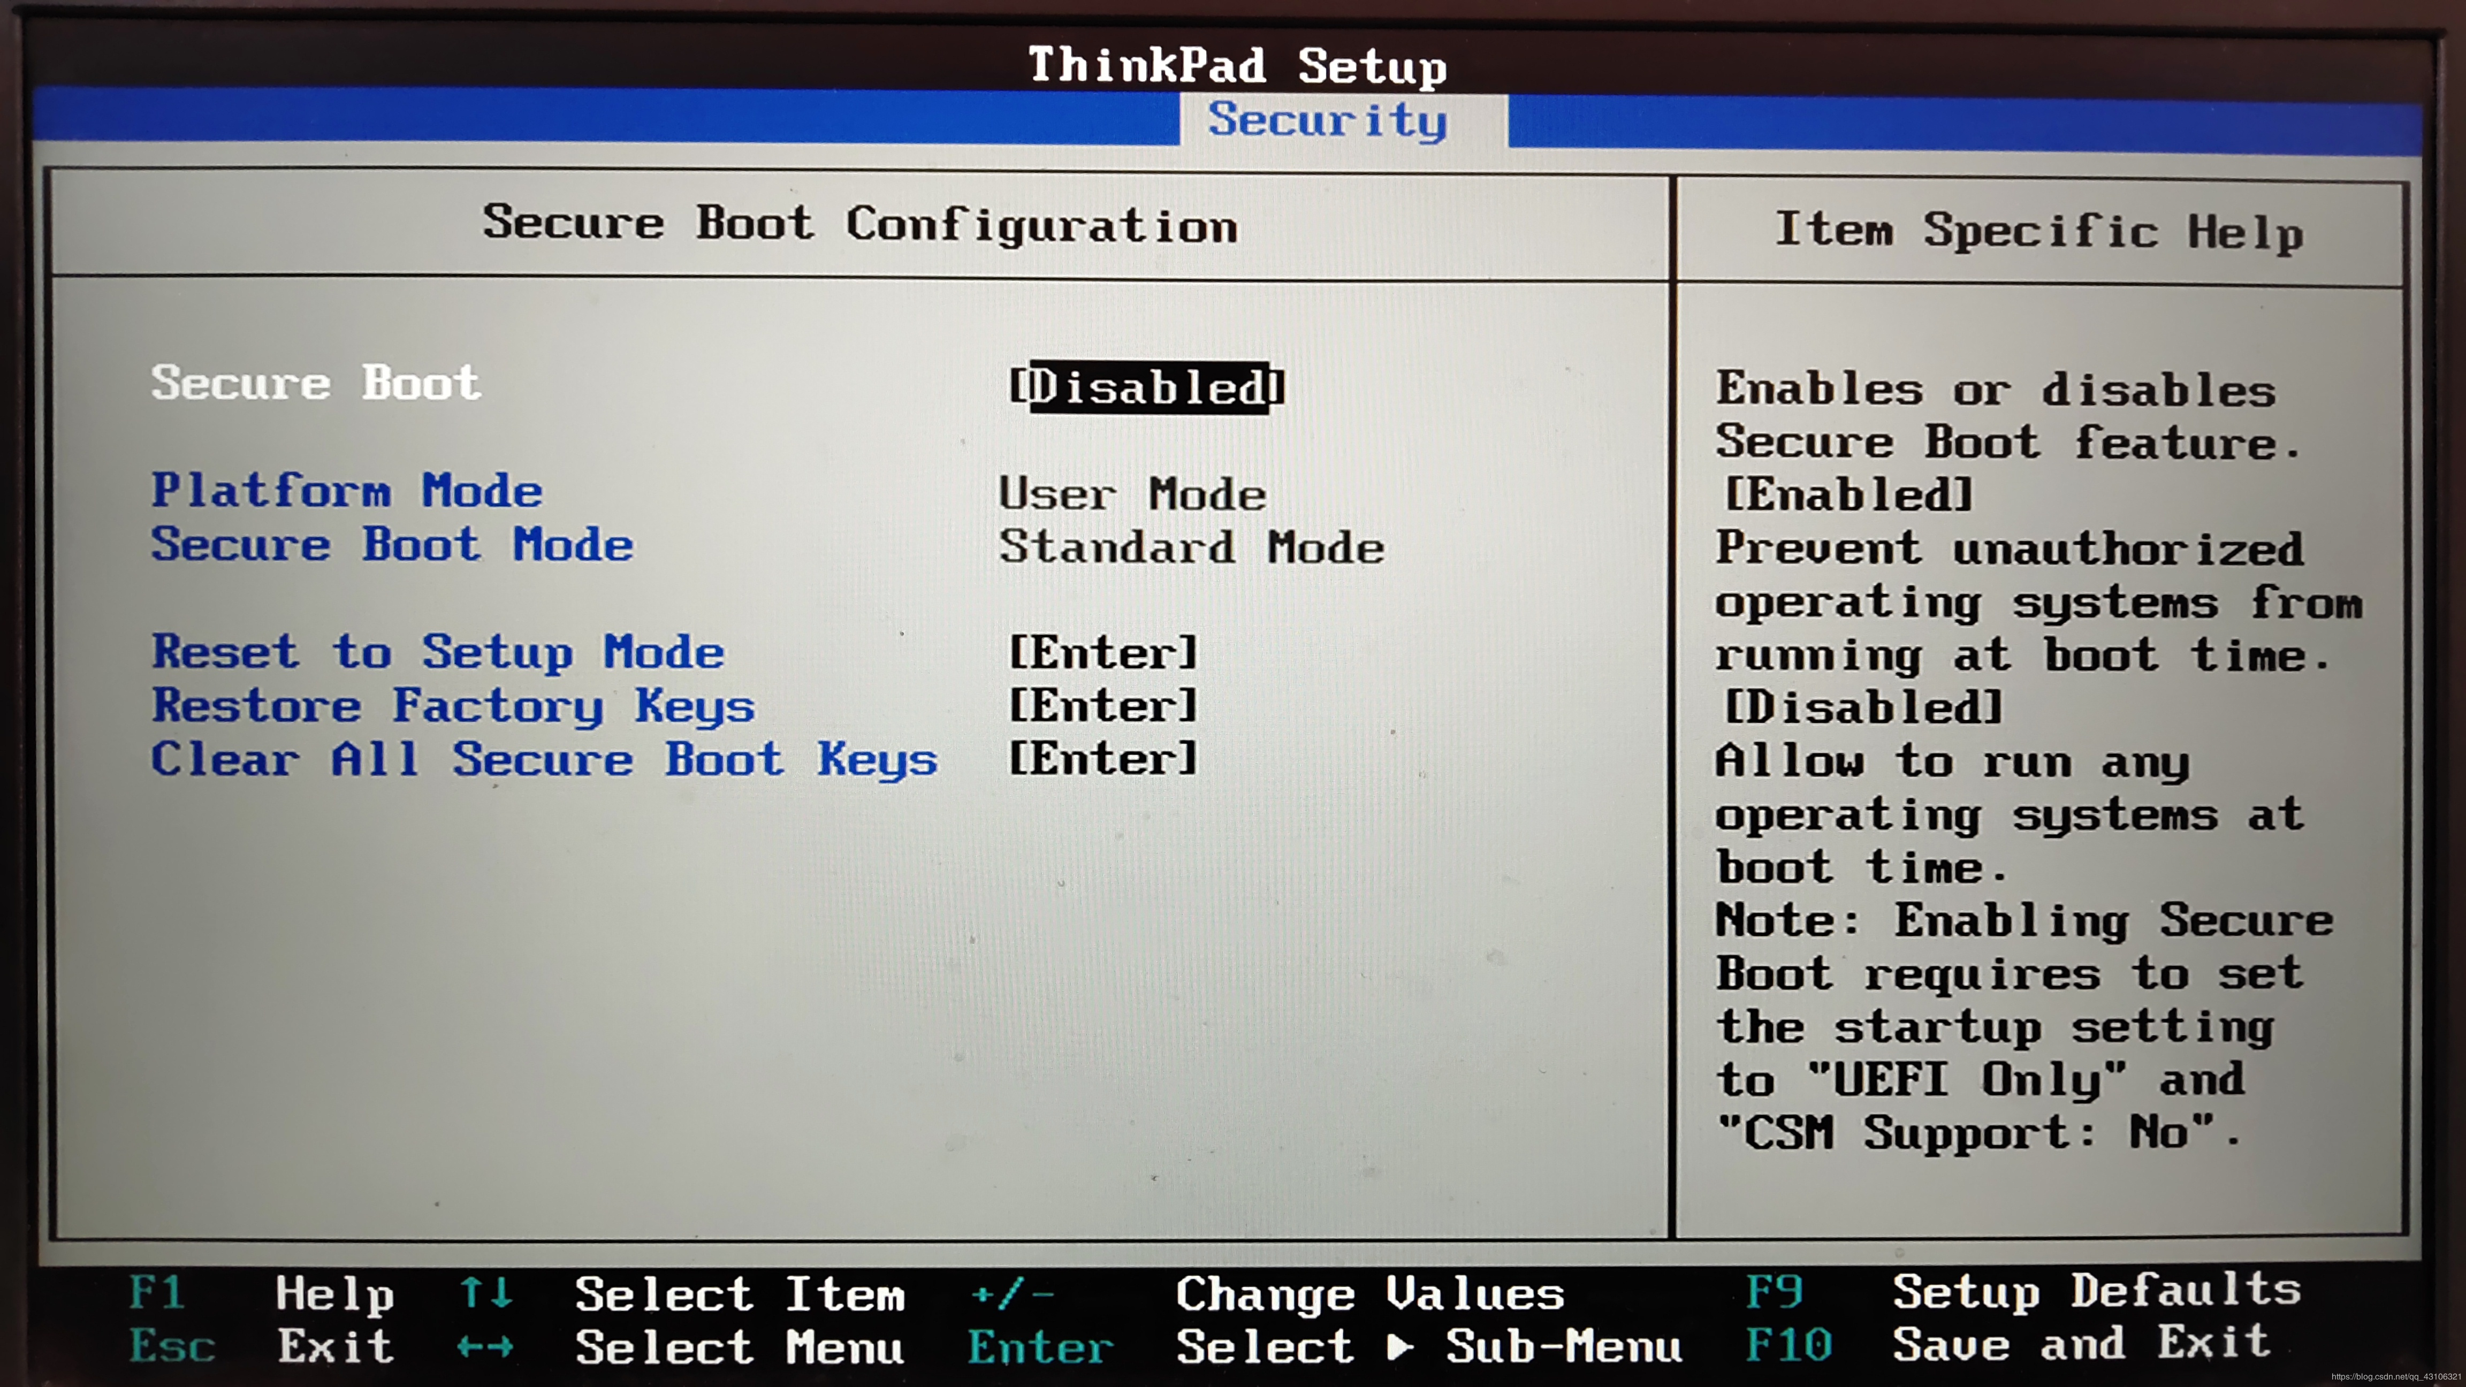Click the F10 key hint
The height and width of the screenshot is (1387, 2466).
[1789, 1345]
